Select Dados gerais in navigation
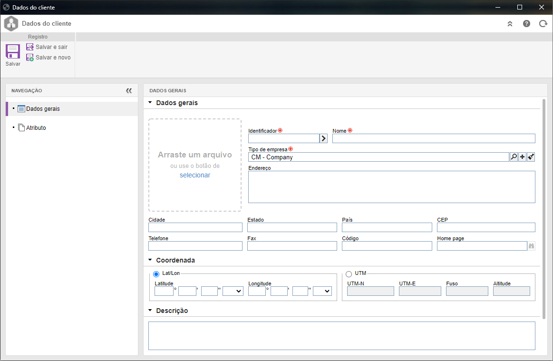Viewport: 553px width, 361px height. click(x=72, y=109)
